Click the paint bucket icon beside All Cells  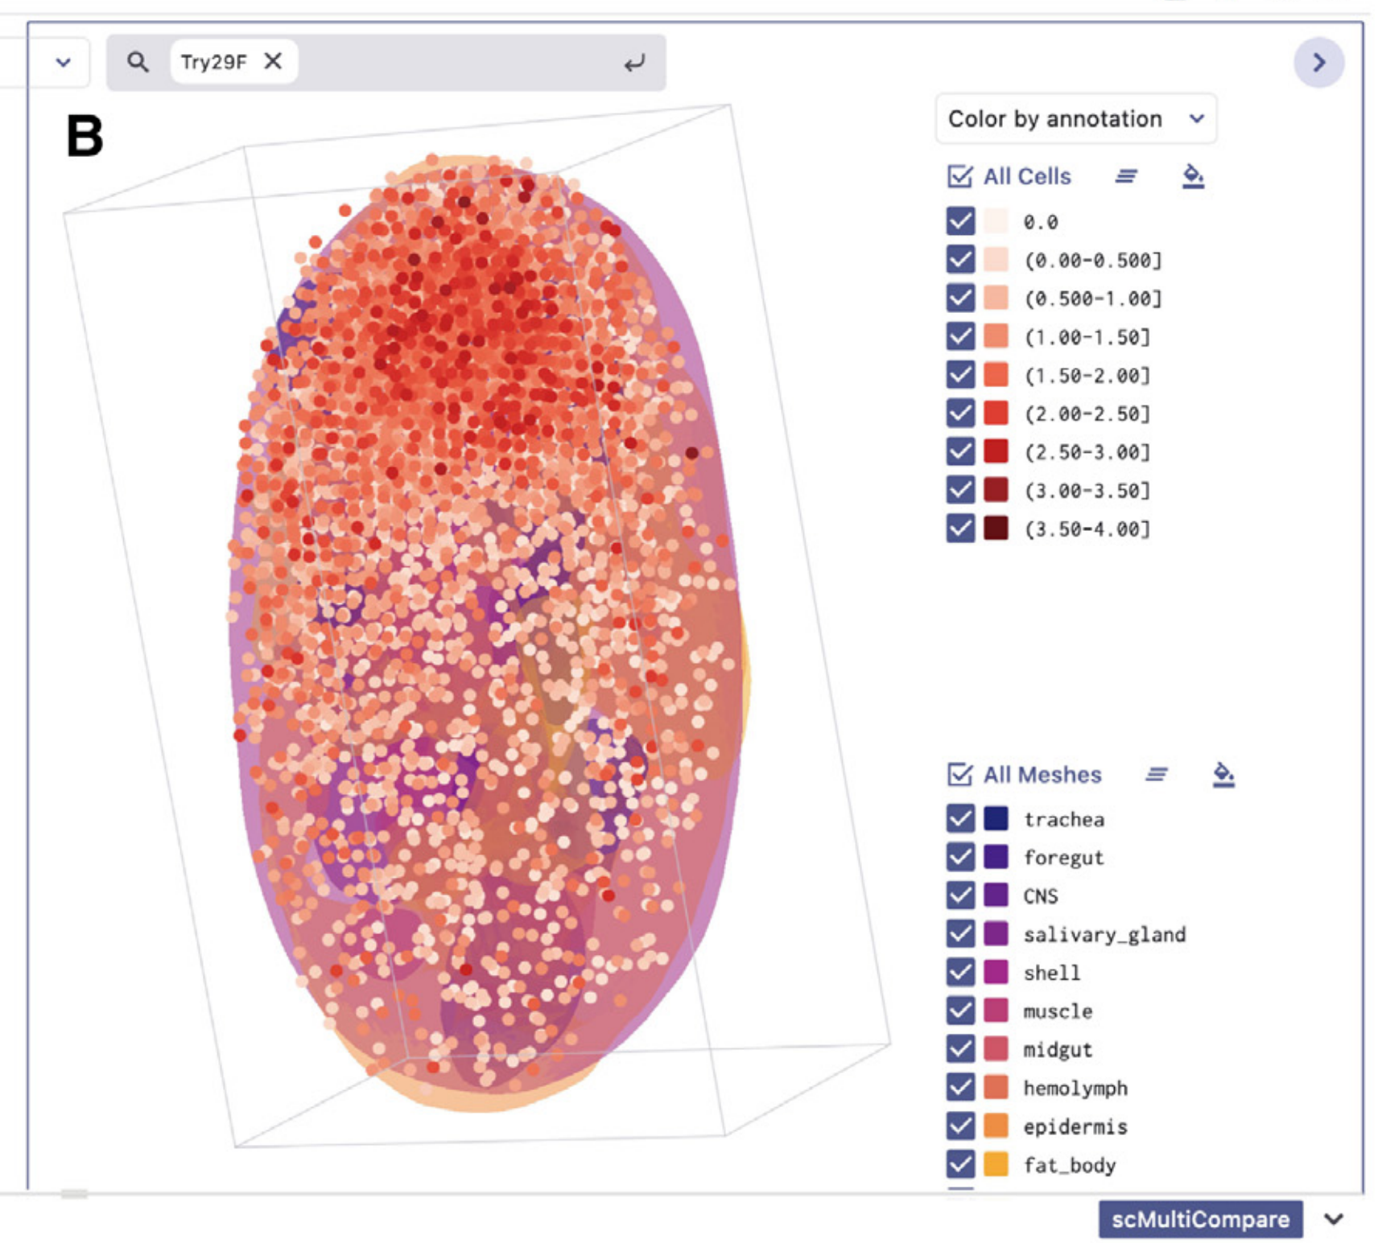click(x=1192, y=176)
